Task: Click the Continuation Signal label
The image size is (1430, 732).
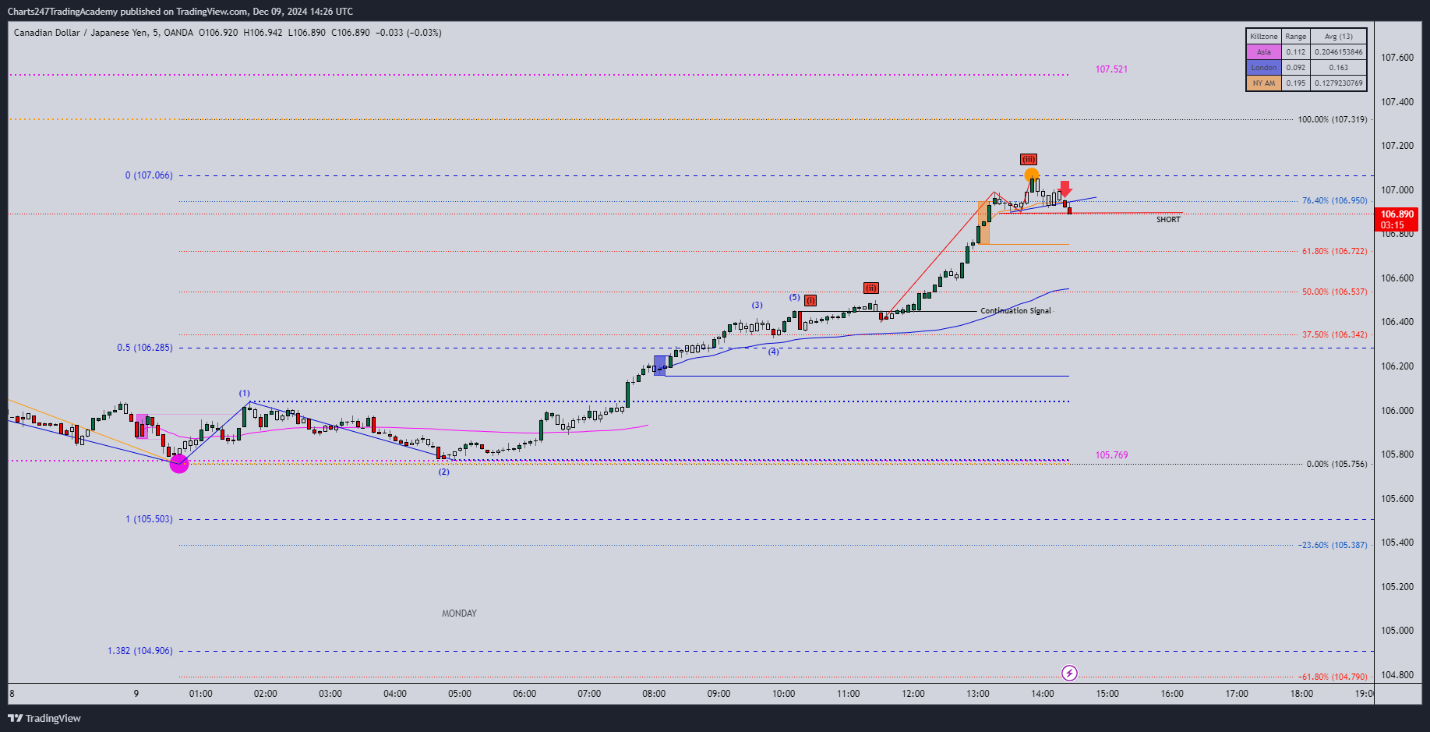Action: (1015, 310)
